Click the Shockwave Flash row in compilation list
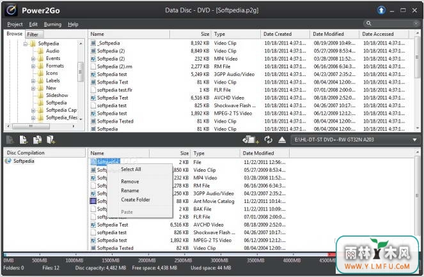Screen dimensions: 424x277 click(x=189, y=232)
